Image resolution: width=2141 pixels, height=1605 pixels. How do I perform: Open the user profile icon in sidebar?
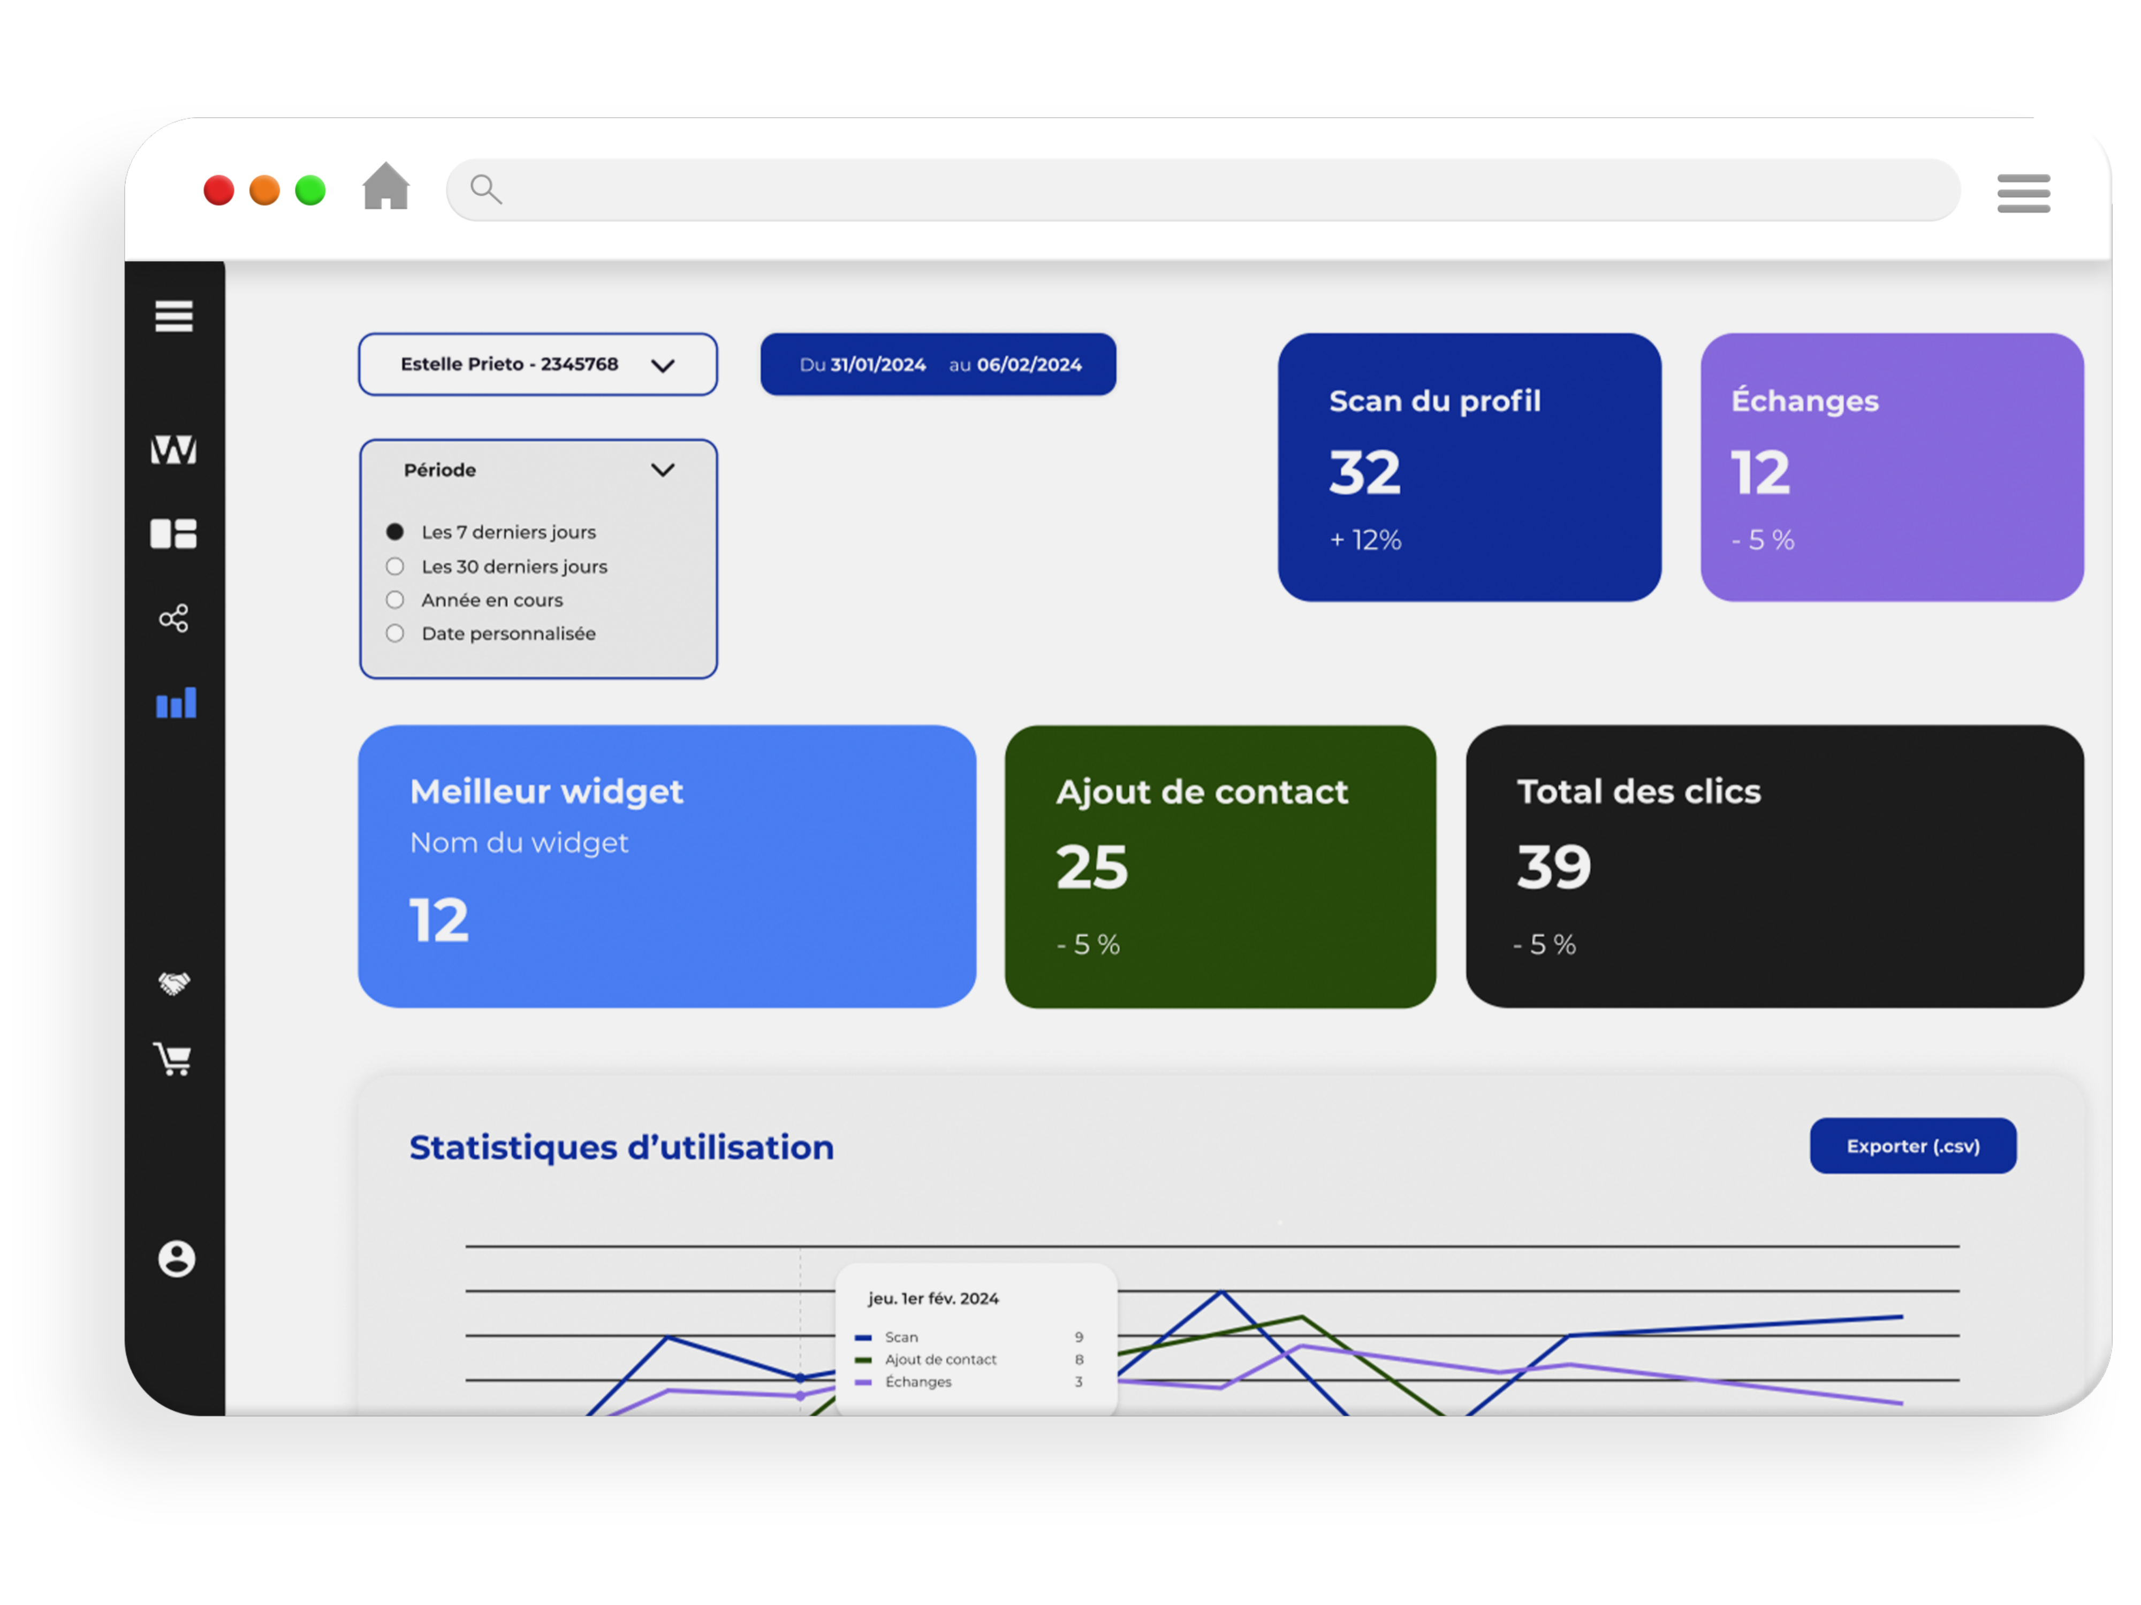(176, 1259)
